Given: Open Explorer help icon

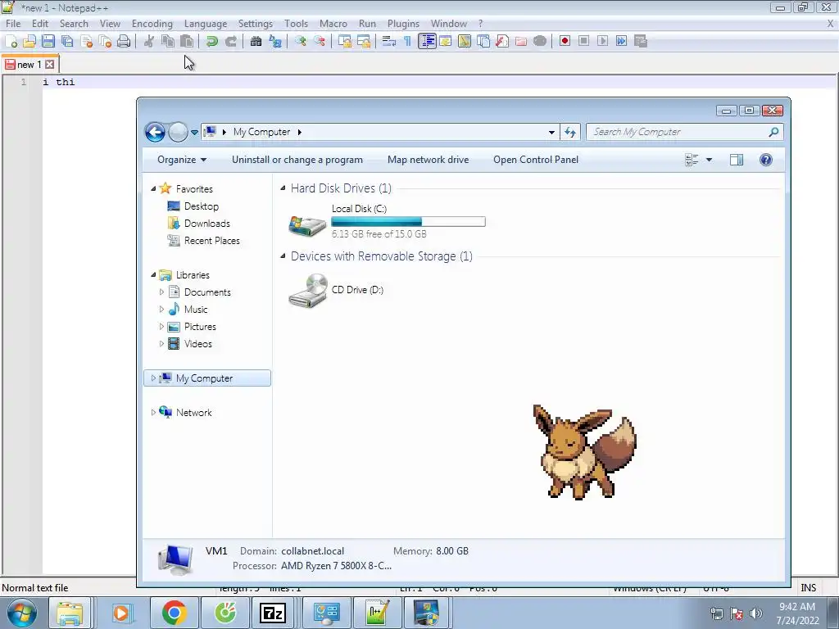Looking at the screenshot, I should click(x=766, y=160).
